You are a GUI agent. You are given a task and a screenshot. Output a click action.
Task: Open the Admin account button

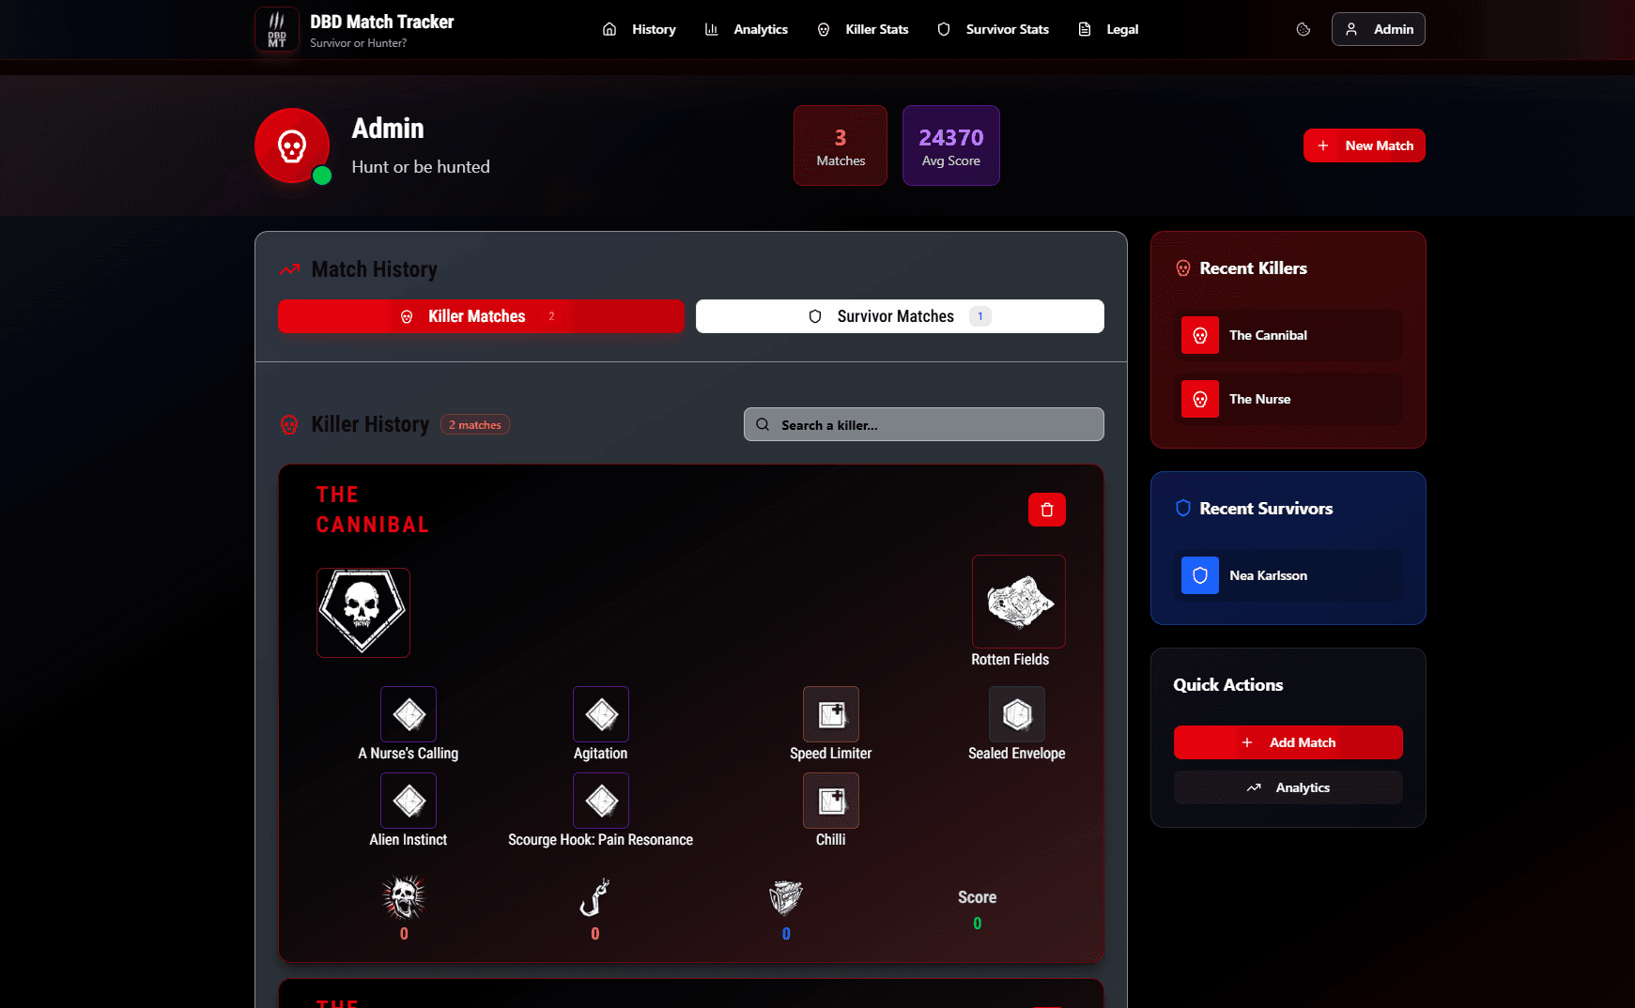click(x=1379, y=29)
